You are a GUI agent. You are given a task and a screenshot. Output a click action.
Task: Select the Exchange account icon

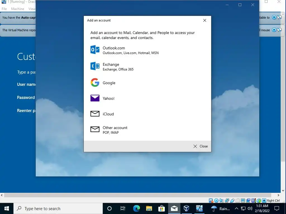click(x=95, y=66)
